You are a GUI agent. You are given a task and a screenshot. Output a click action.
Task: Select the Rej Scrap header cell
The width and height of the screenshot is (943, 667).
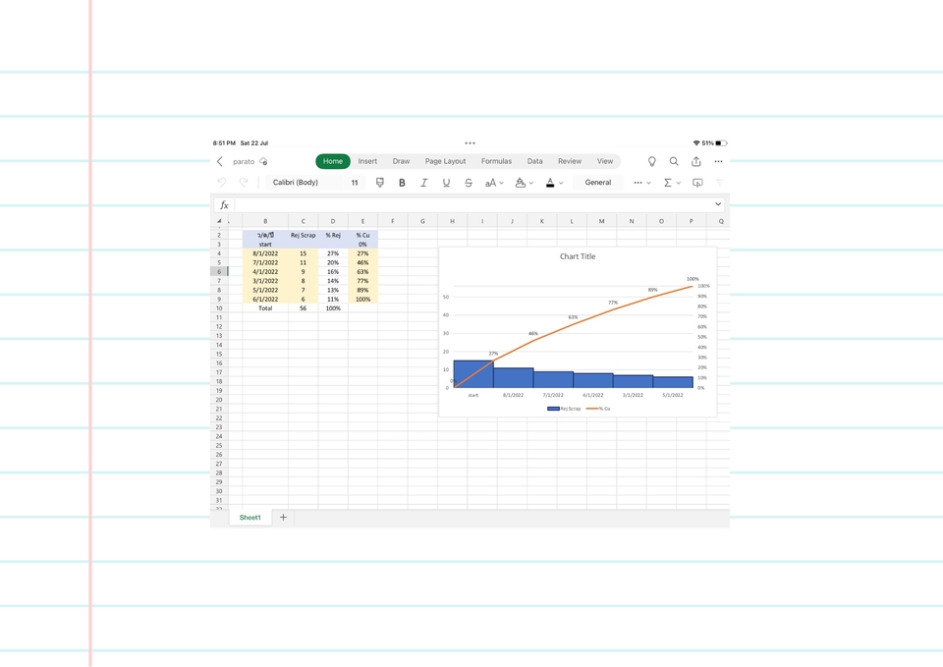coord(304,235)
